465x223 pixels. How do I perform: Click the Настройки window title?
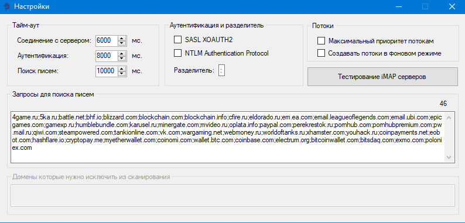point(32,6)
